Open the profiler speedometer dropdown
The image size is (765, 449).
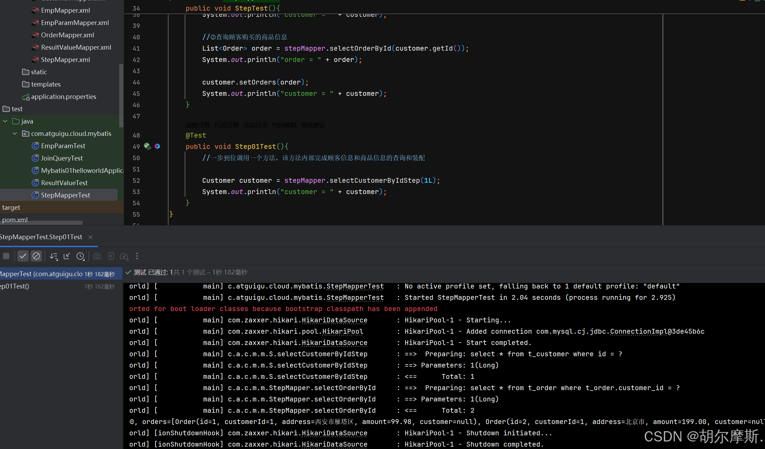pos(124,256)
